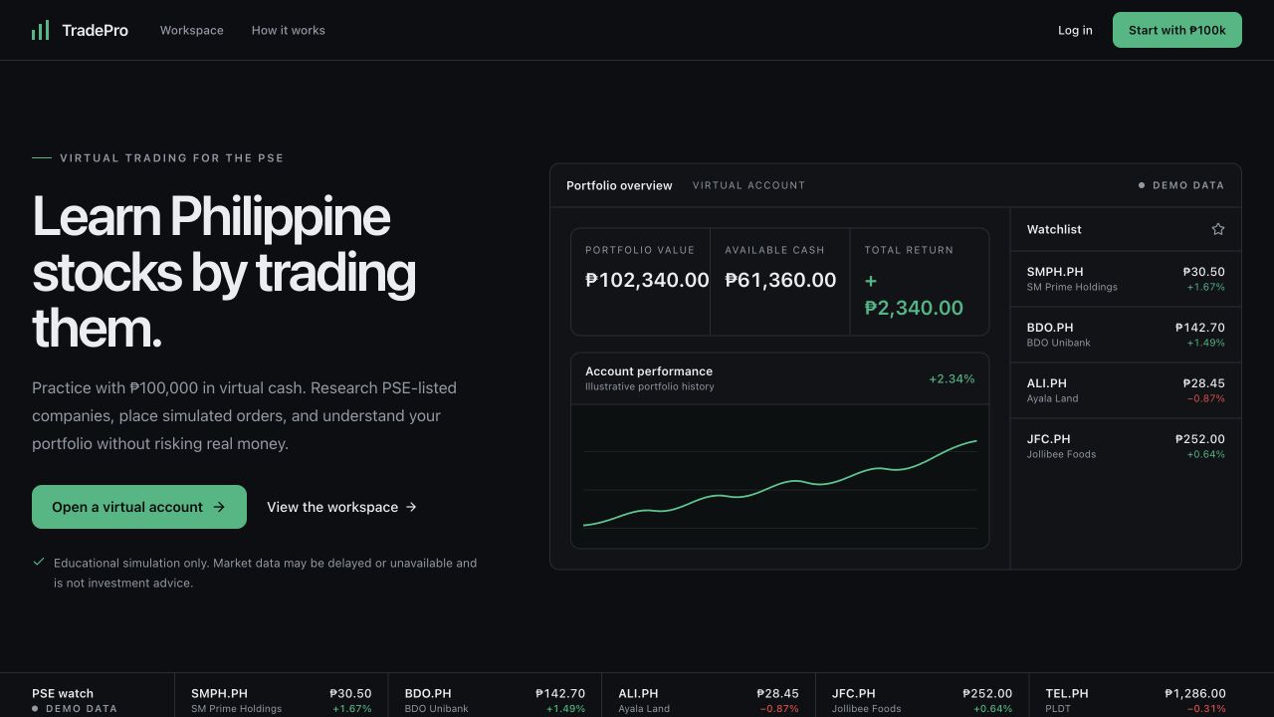Screen dimensions: 1274x717
Task: Select SMPH.PH in the Watchlist
Action: pos(1126,279)
